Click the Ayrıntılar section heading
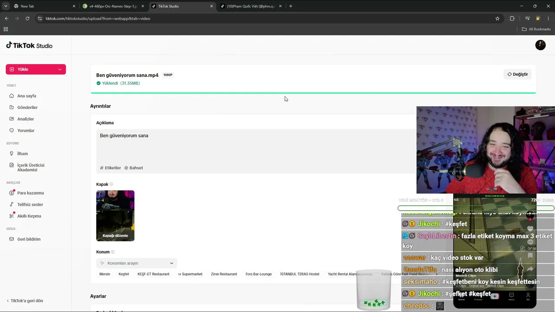555x312 pixels. (101, 106)
